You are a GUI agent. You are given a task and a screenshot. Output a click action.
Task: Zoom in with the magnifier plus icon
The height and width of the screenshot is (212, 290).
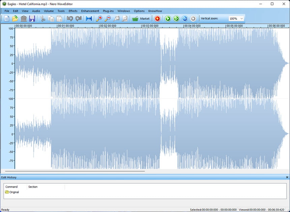tap(99, 19)
